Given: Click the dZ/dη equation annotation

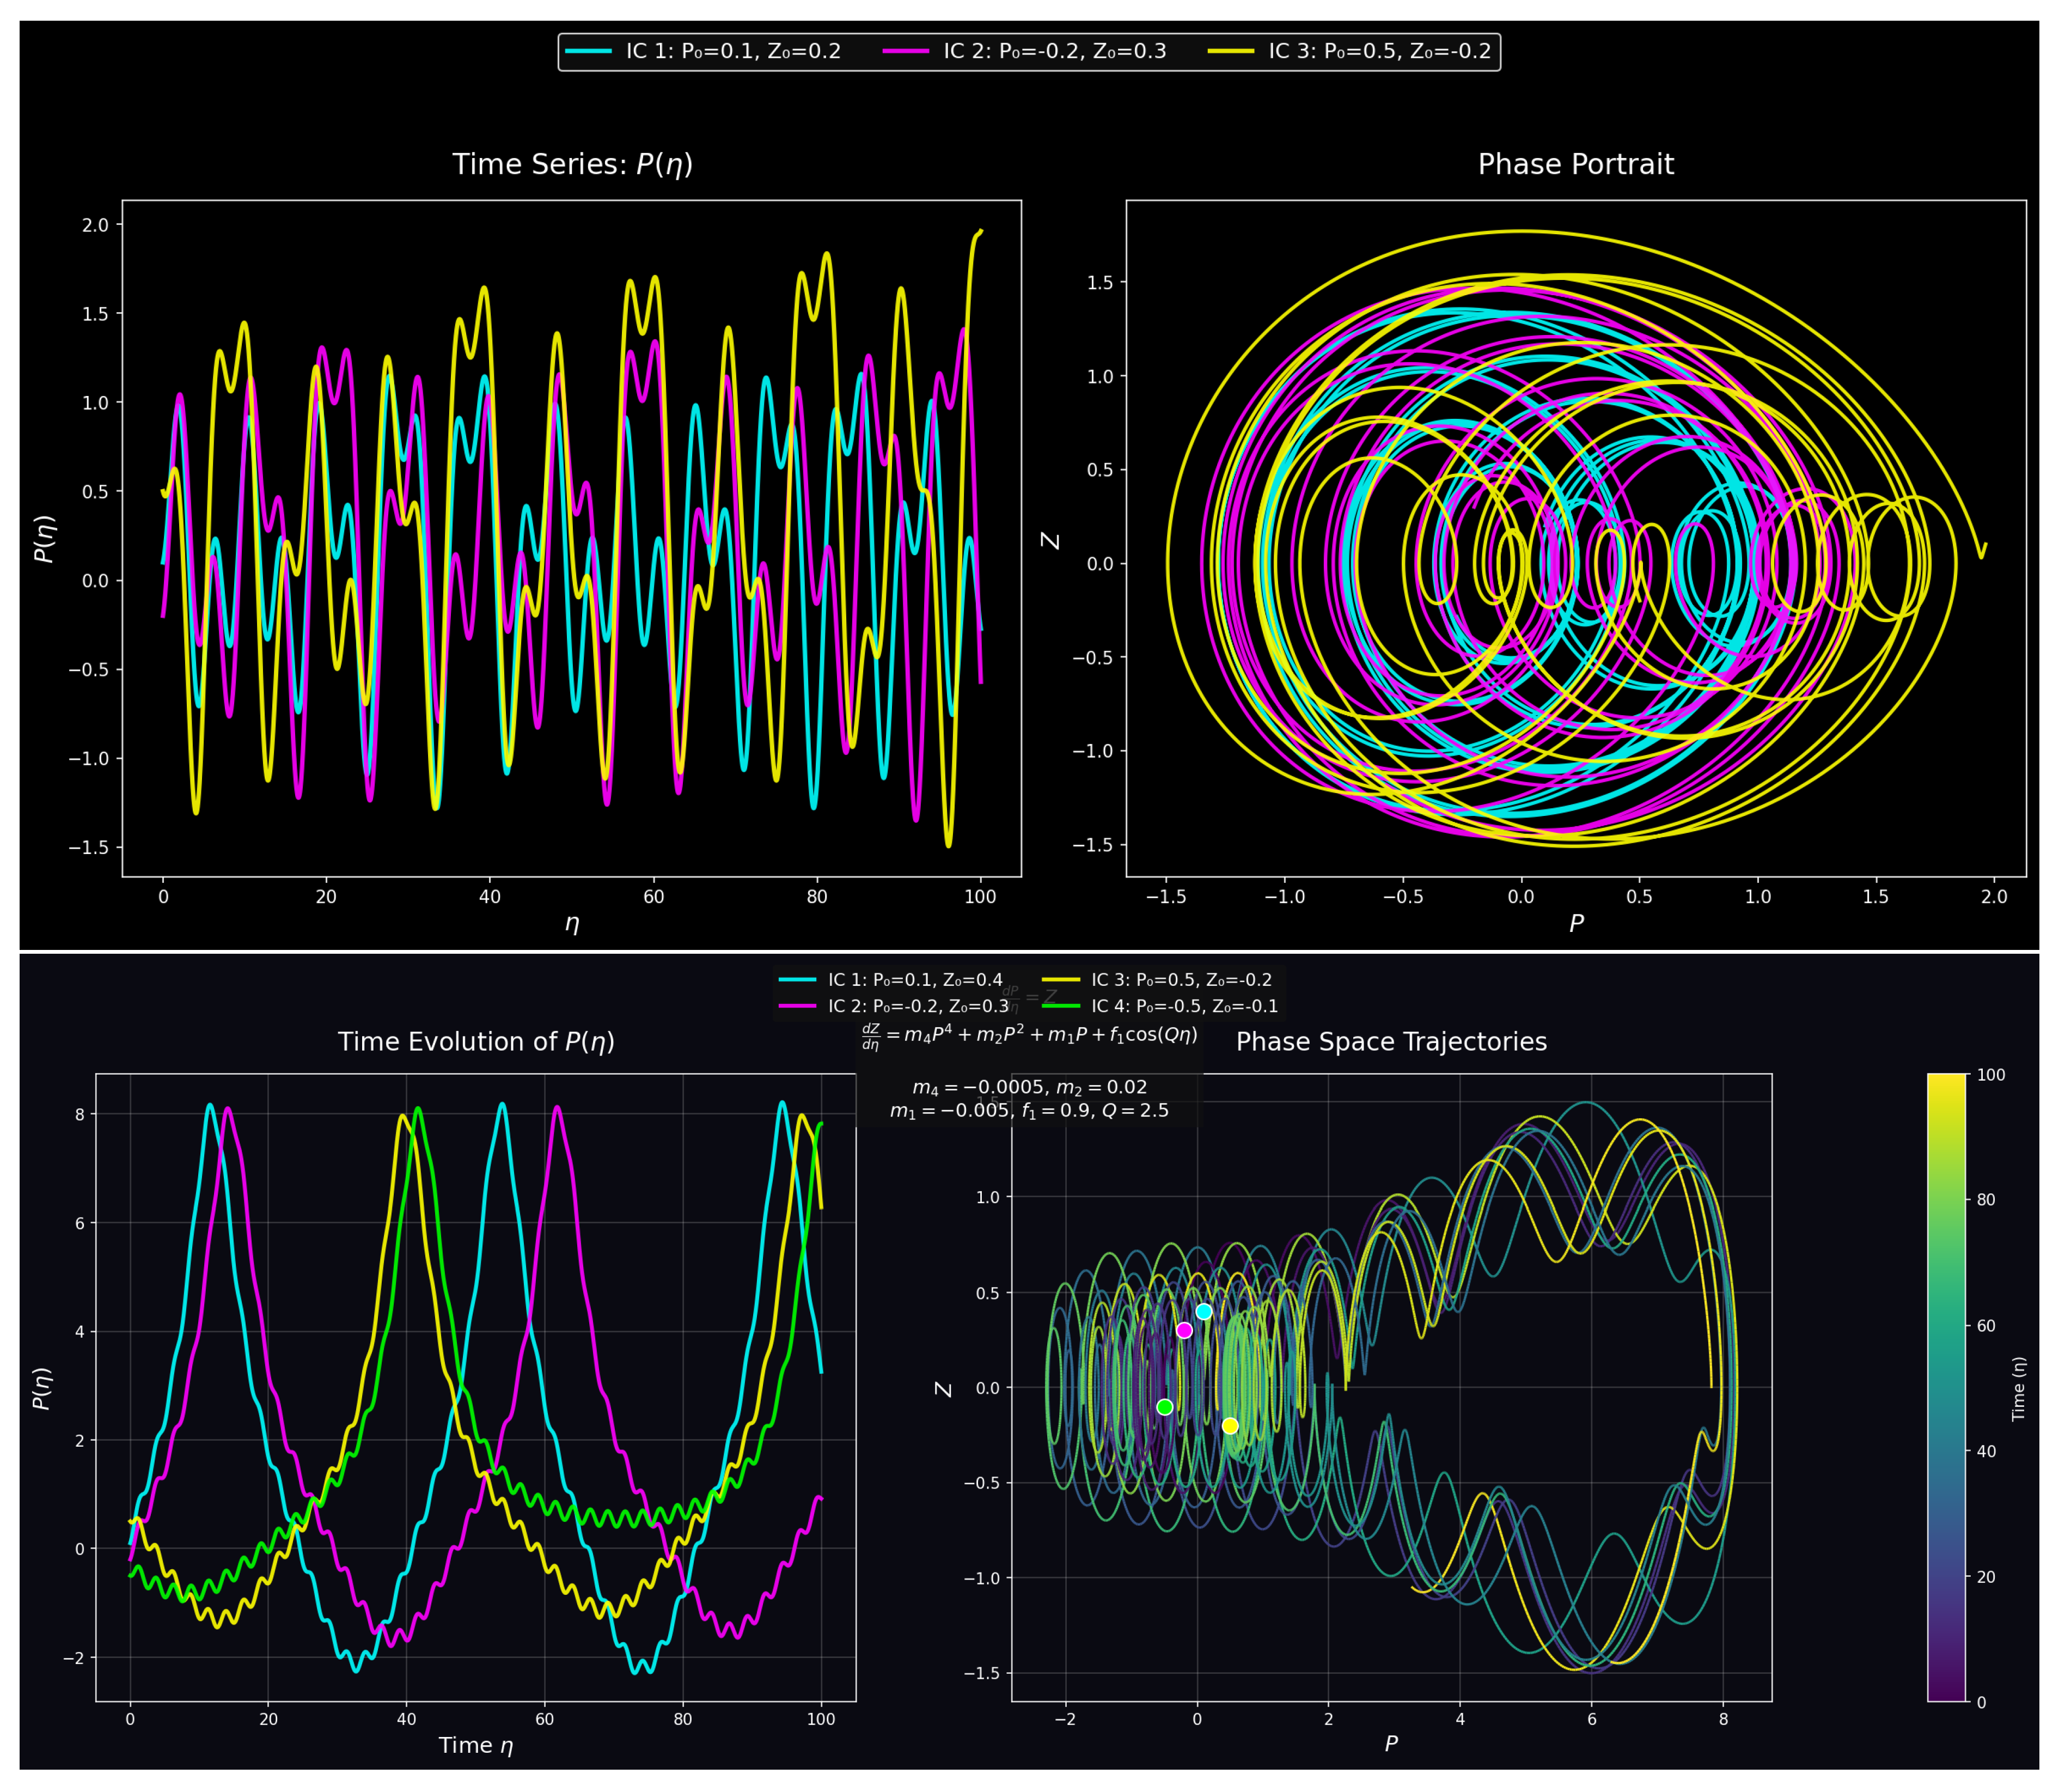Looking at the screenshot, I should (1029, 1036).
